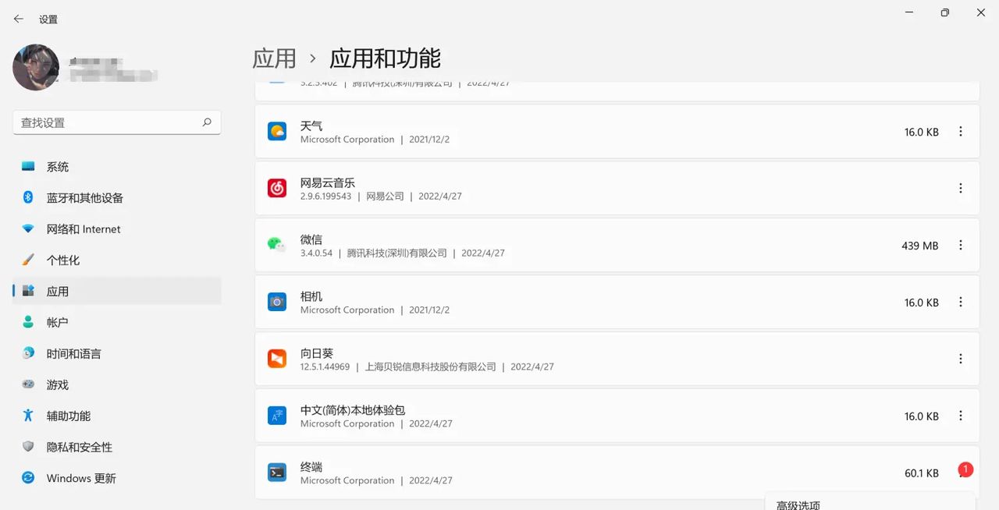Viewport: 999px width, 510px height.
Task: Click the 辅助功能 accessibility figure icon
Action: pyautogui.click(x=28, y=416)
